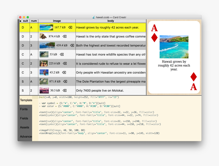Open the Fields tab
This screenshot has height=166, width=219.
point(24,118)
